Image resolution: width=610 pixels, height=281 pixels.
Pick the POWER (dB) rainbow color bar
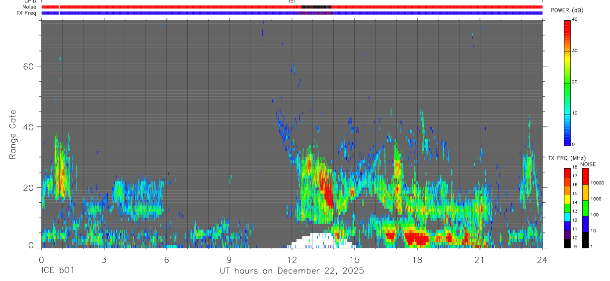click(568, 82)
